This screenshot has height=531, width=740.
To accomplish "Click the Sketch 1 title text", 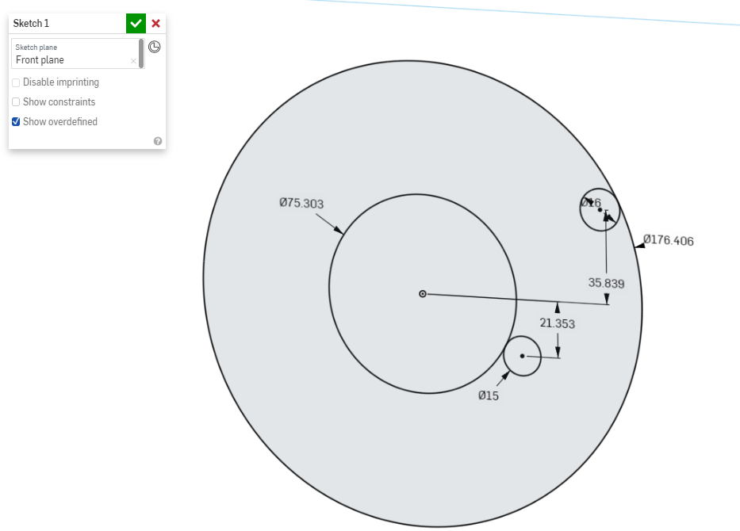I will pyautogui.click(x=31, y=24).
